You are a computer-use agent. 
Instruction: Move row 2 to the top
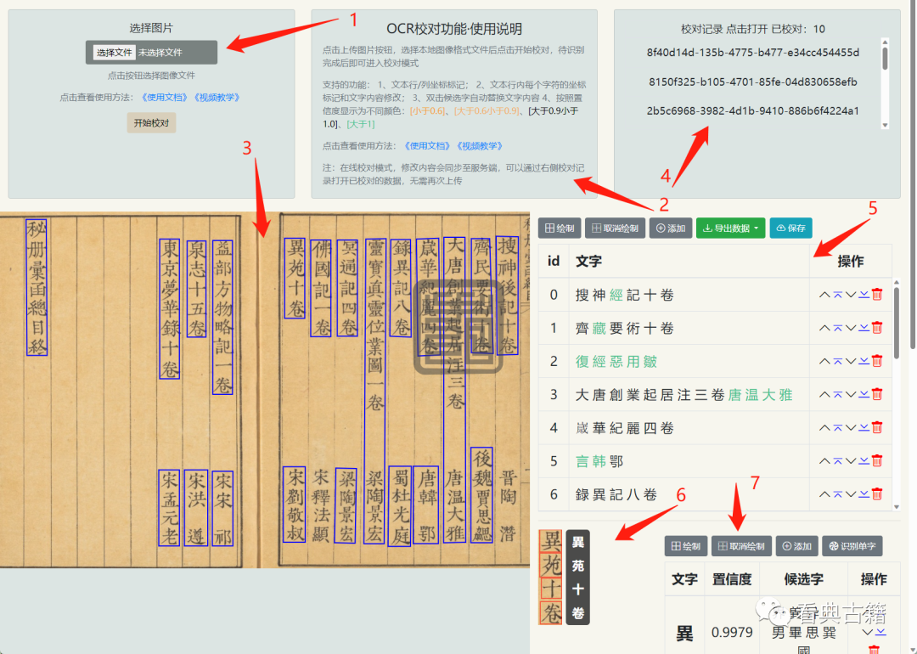click(837, 361)
